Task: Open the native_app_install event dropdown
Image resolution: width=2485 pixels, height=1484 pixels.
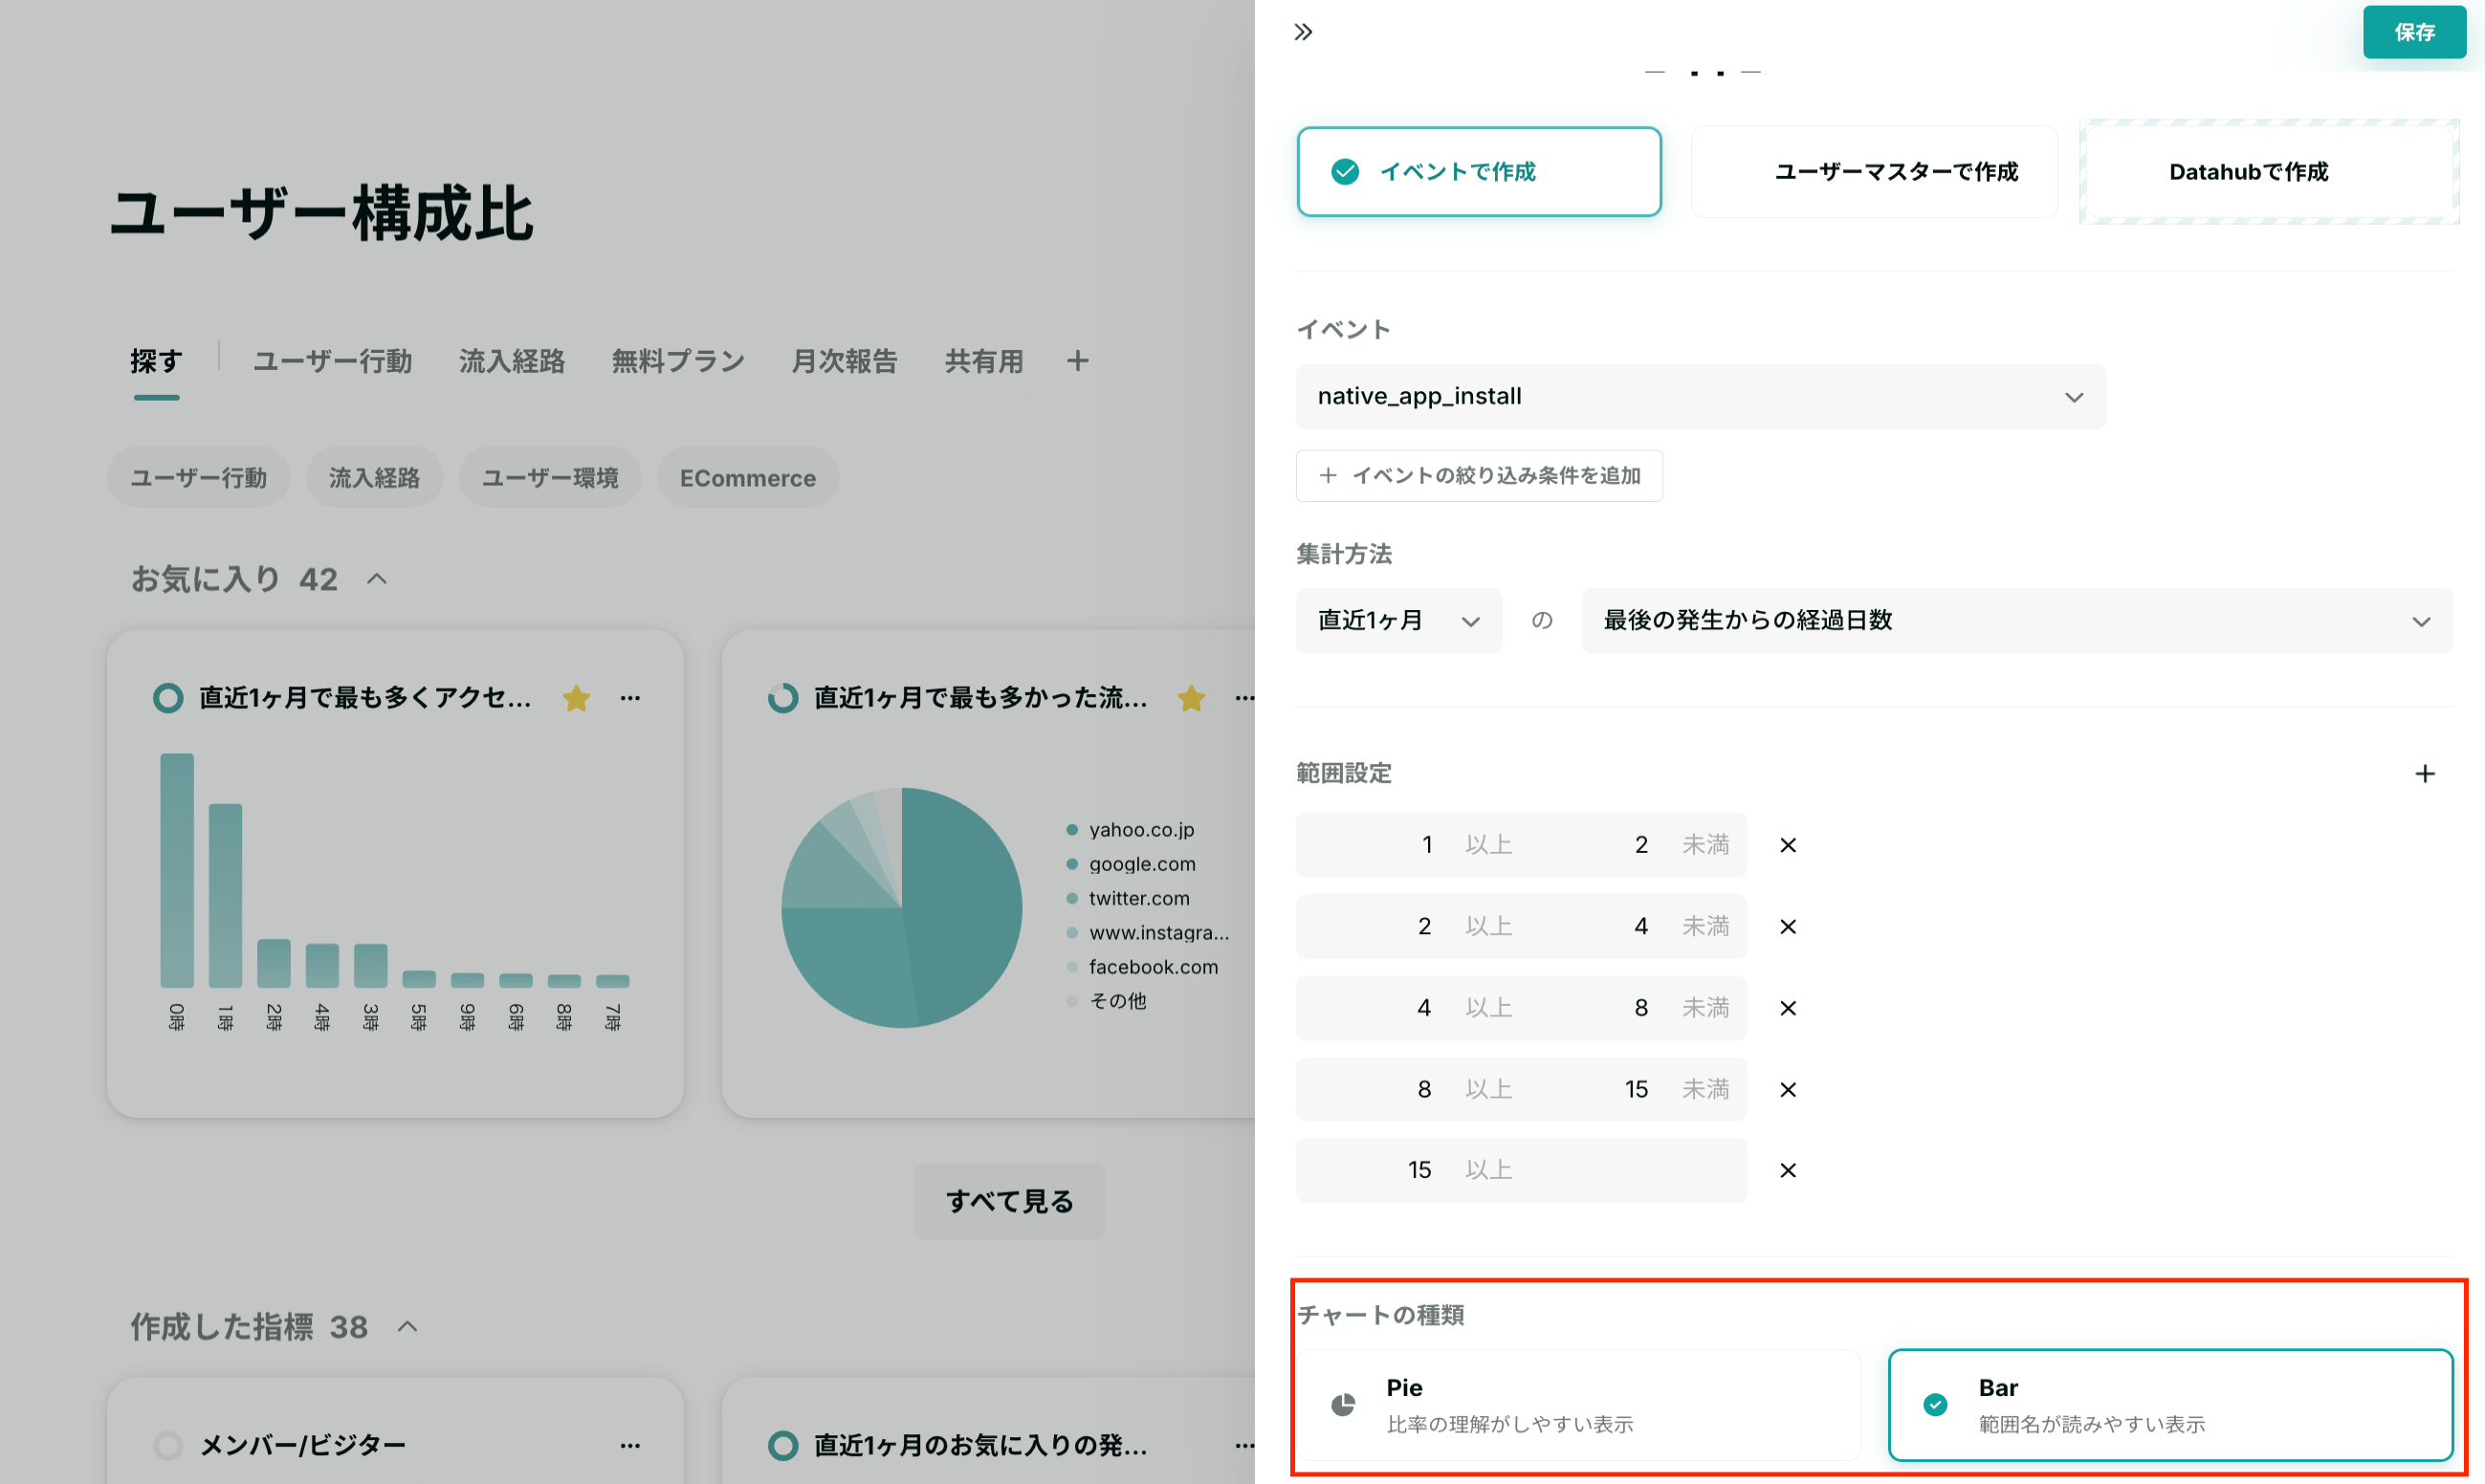Action: tap(1699, 396)
